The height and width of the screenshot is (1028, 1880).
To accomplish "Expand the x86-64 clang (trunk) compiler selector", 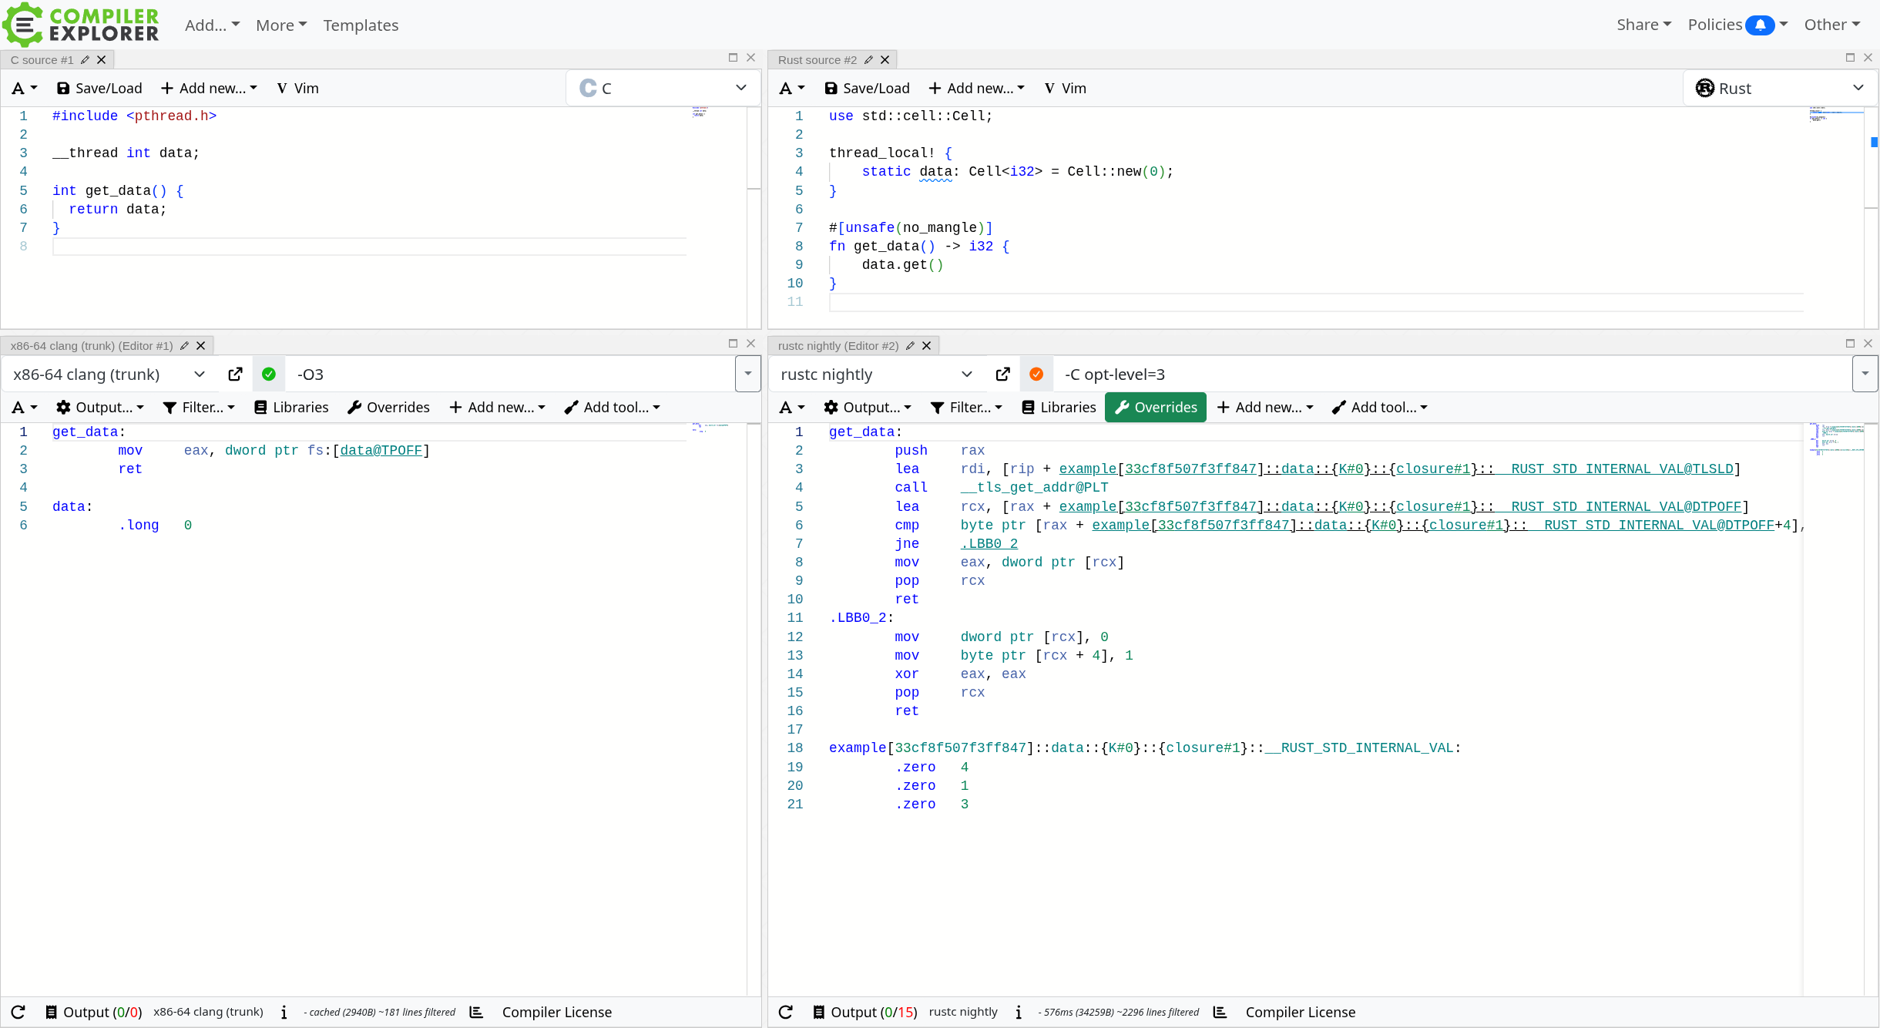I will (x=108, y=375).
